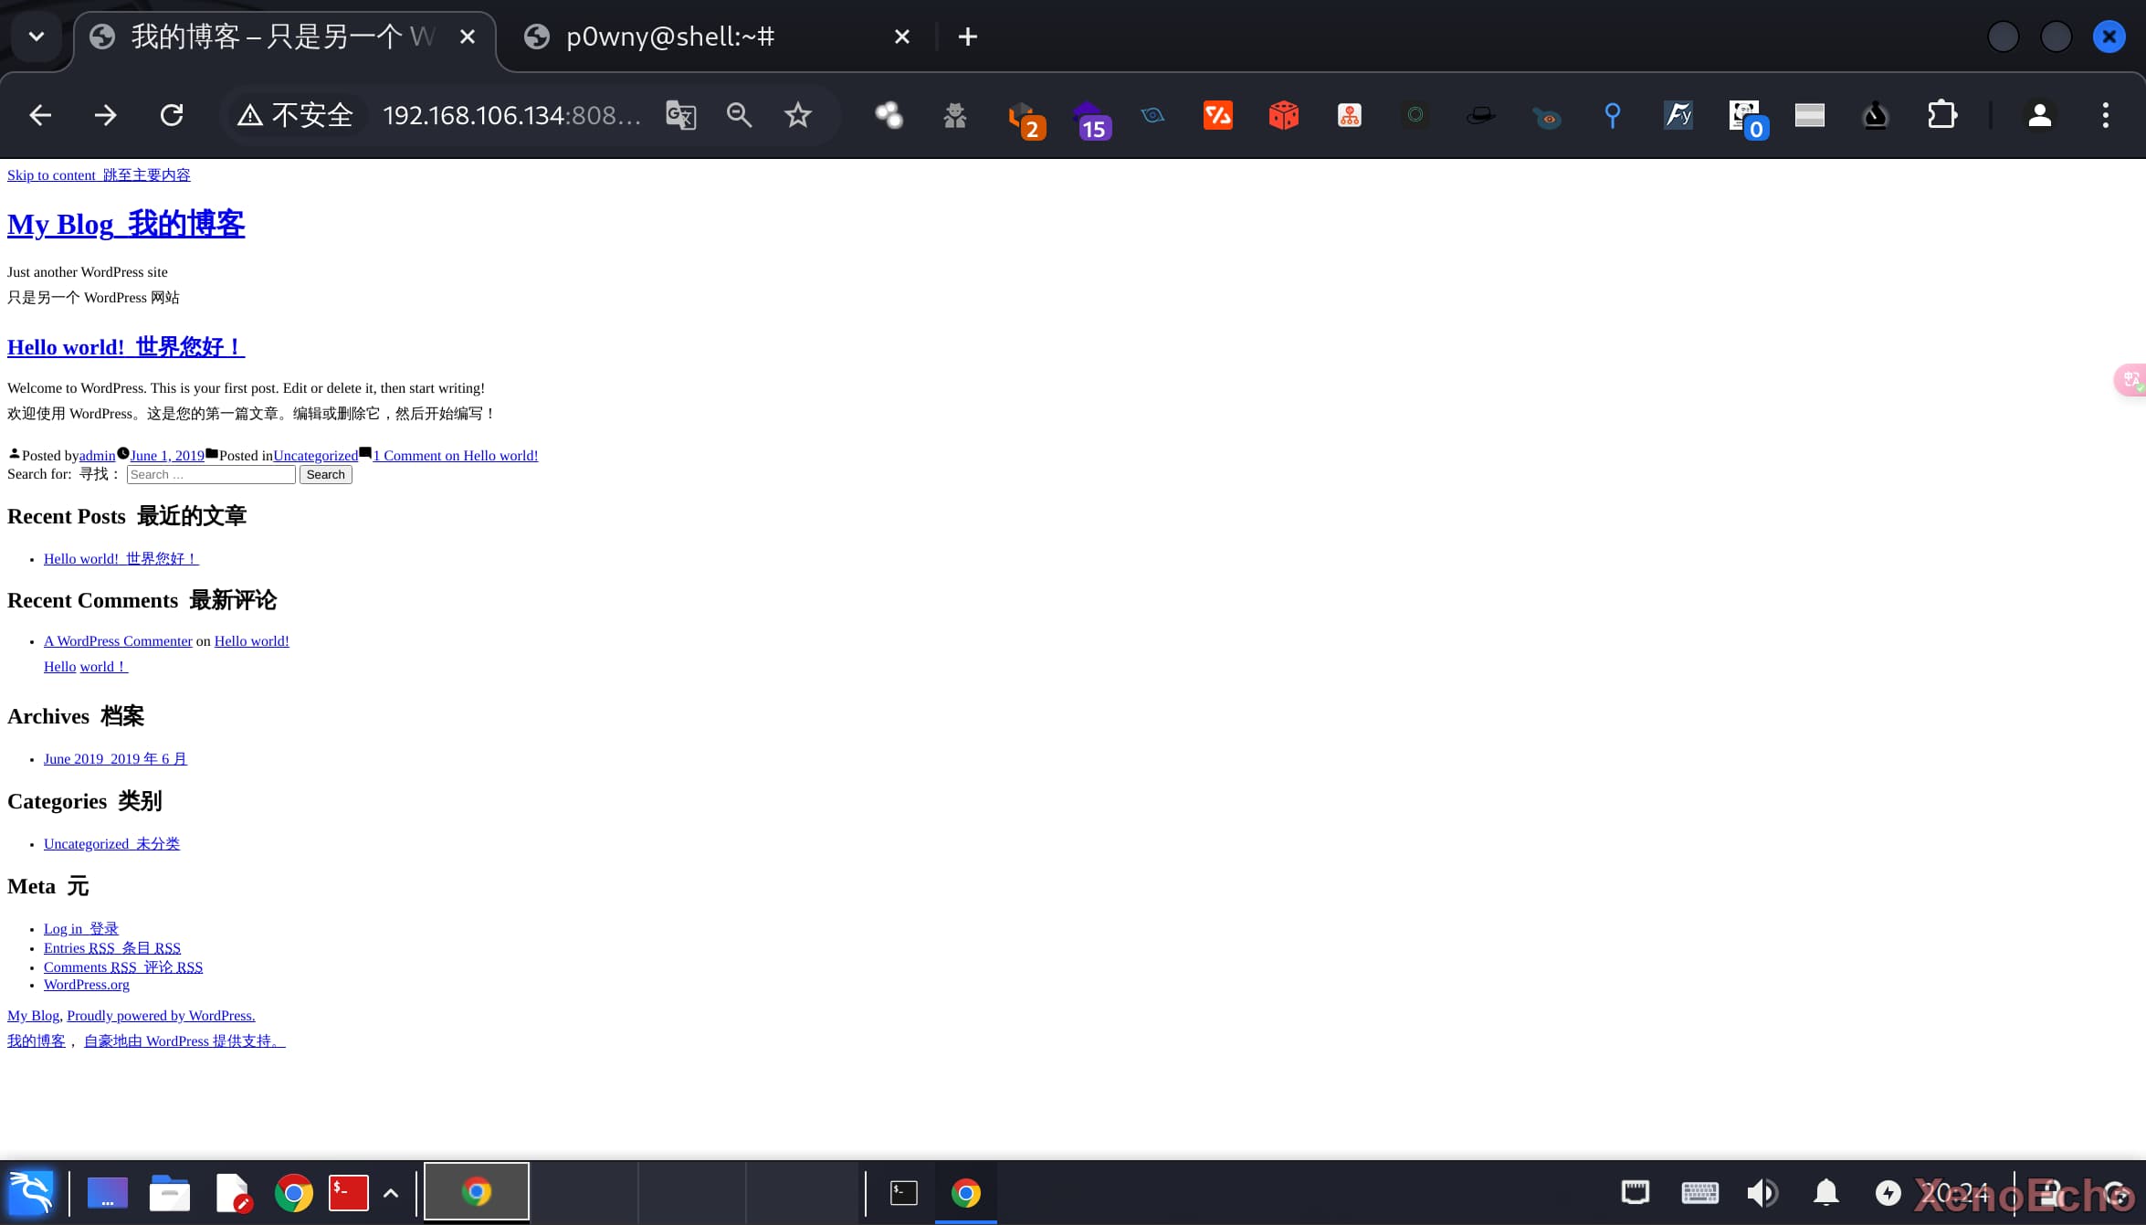Click the zoom magnifier icon in address bar
Image resolution: width=2146 pixels, height=1225 pixels.
(739, 115)
